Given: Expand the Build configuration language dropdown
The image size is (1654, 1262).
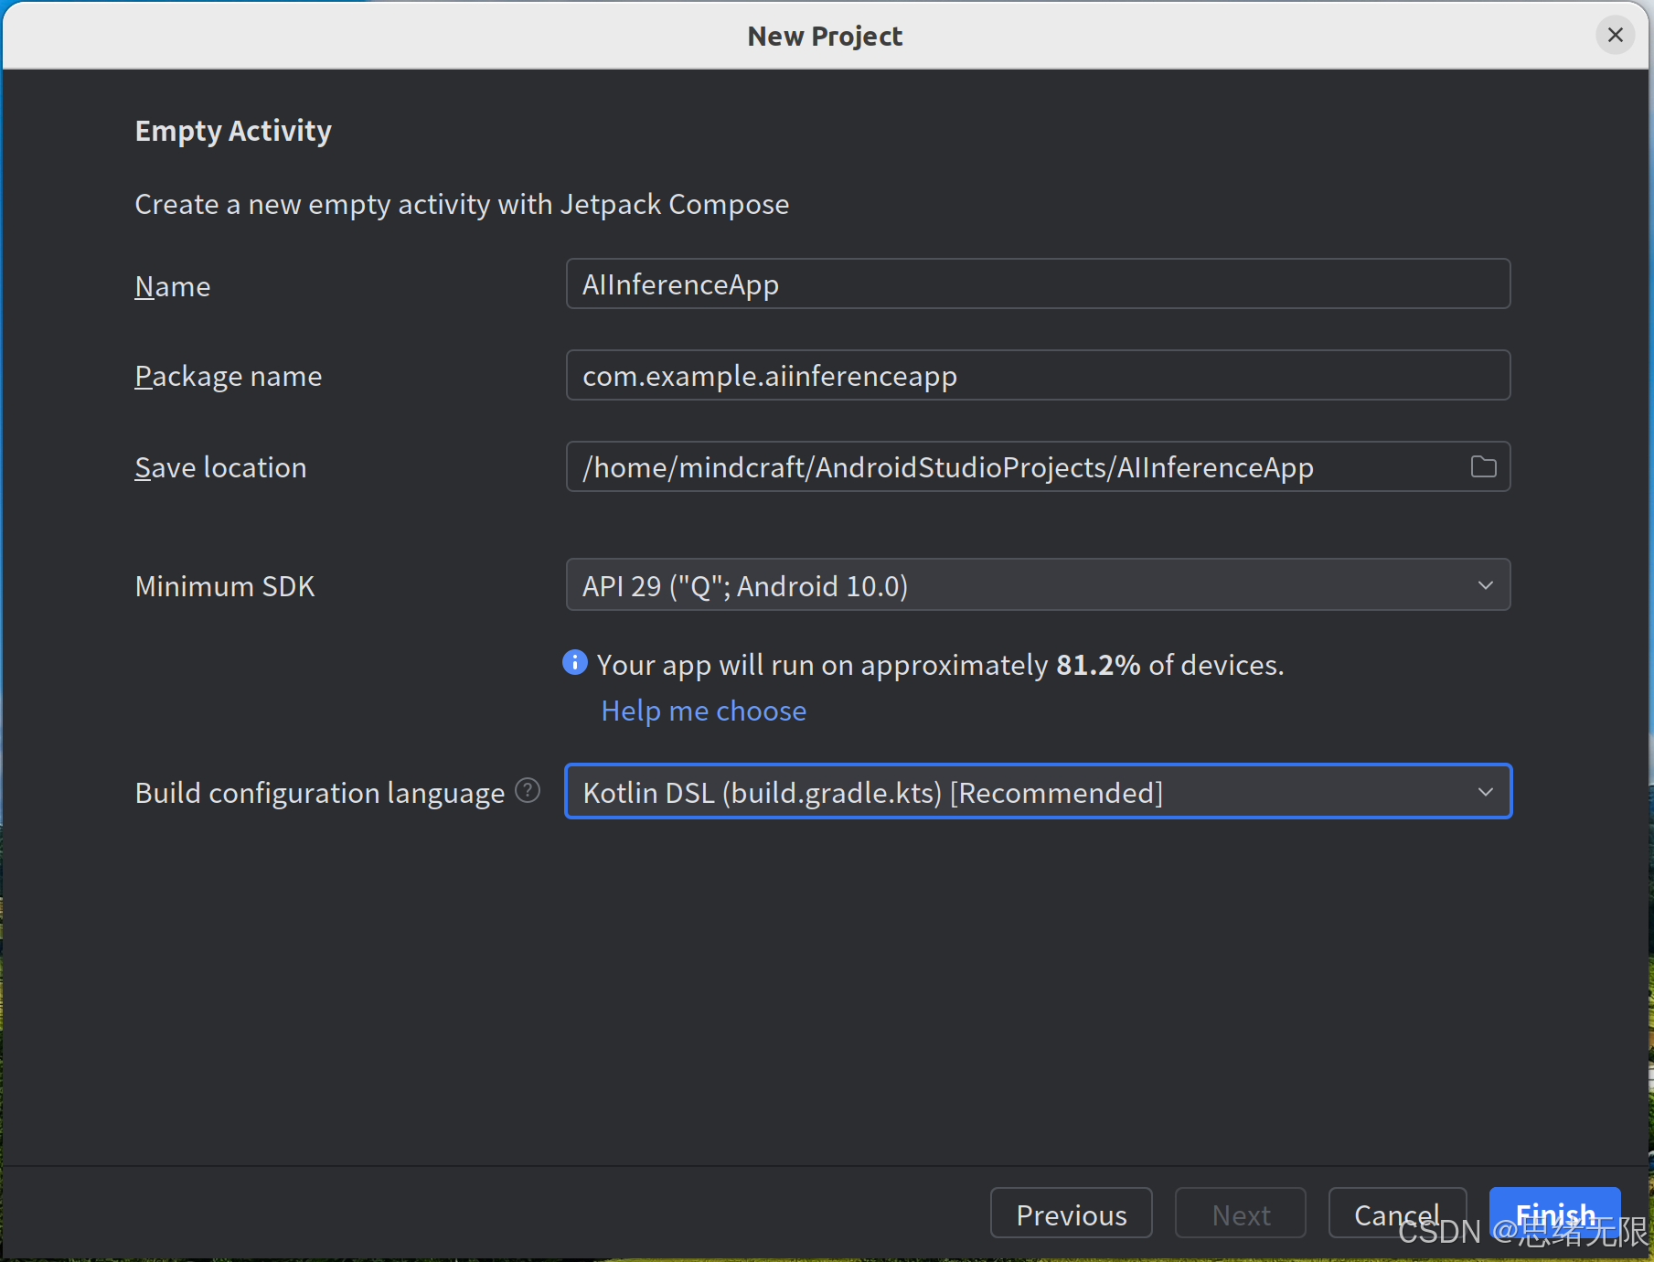Looking at the screenshot, I should 1037,791.
